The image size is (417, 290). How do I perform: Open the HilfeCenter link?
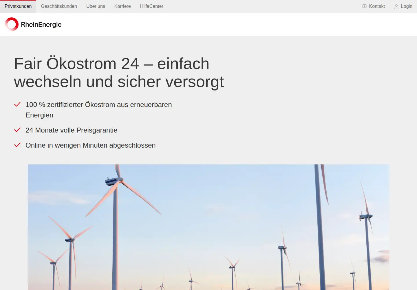click(152, 6)
